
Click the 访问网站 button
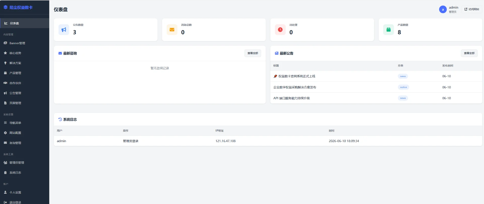coord(472,9)
